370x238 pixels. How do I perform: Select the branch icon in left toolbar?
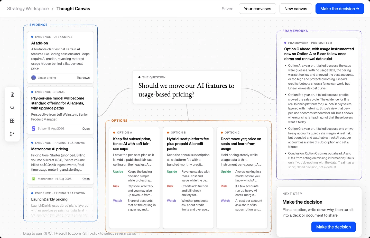click(12, 134)
